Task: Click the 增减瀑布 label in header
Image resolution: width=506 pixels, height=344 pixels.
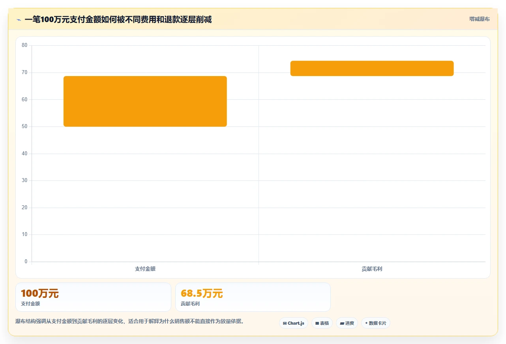Action: click(x=479, y=19)
